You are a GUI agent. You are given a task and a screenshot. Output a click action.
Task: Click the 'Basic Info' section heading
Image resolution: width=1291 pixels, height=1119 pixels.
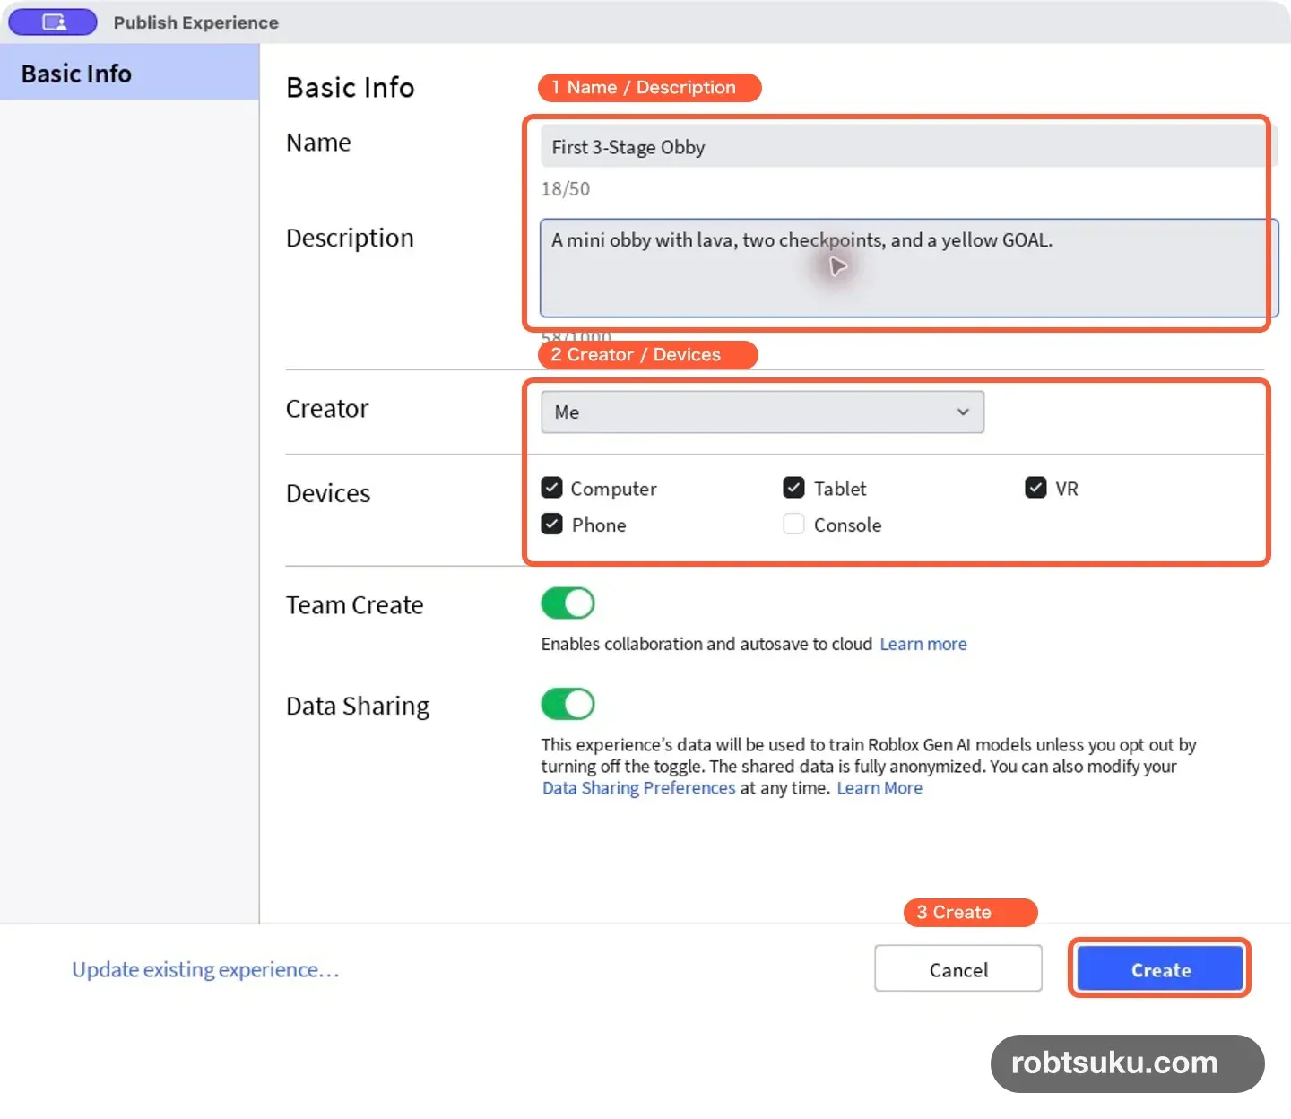tap(351, 88)
